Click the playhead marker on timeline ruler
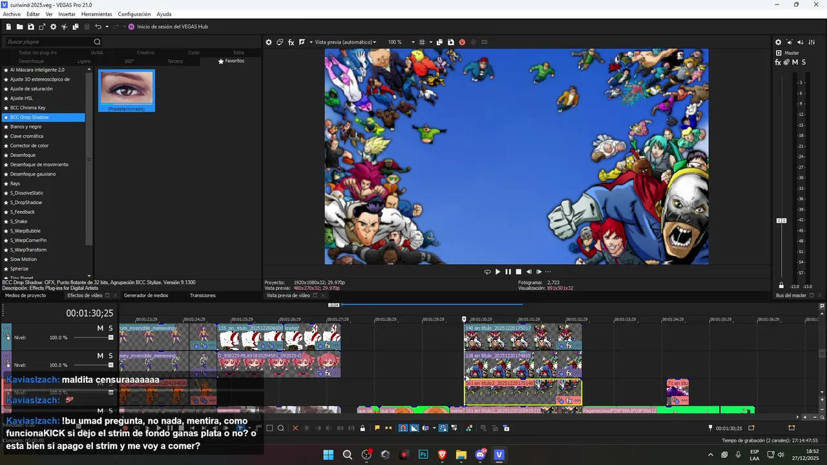827x465 pixels. pyautogui.click(x=464, y=319)
